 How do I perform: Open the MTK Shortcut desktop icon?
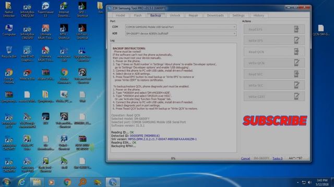tap(64, 32)
